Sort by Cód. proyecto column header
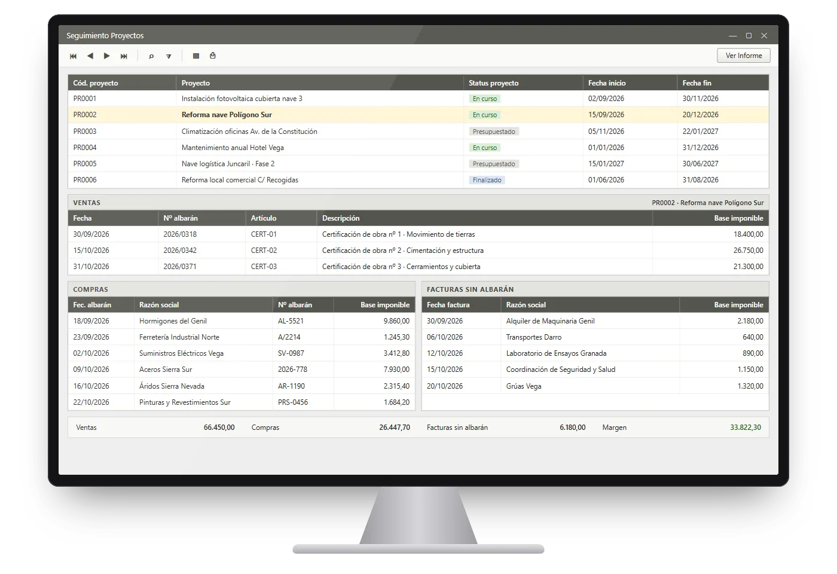The height and width of the screenshot is (574, 837). [x=122, y=83]
